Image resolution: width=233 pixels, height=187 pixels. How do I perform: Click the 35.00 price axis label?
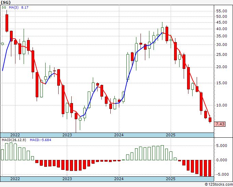click(222, 36)
